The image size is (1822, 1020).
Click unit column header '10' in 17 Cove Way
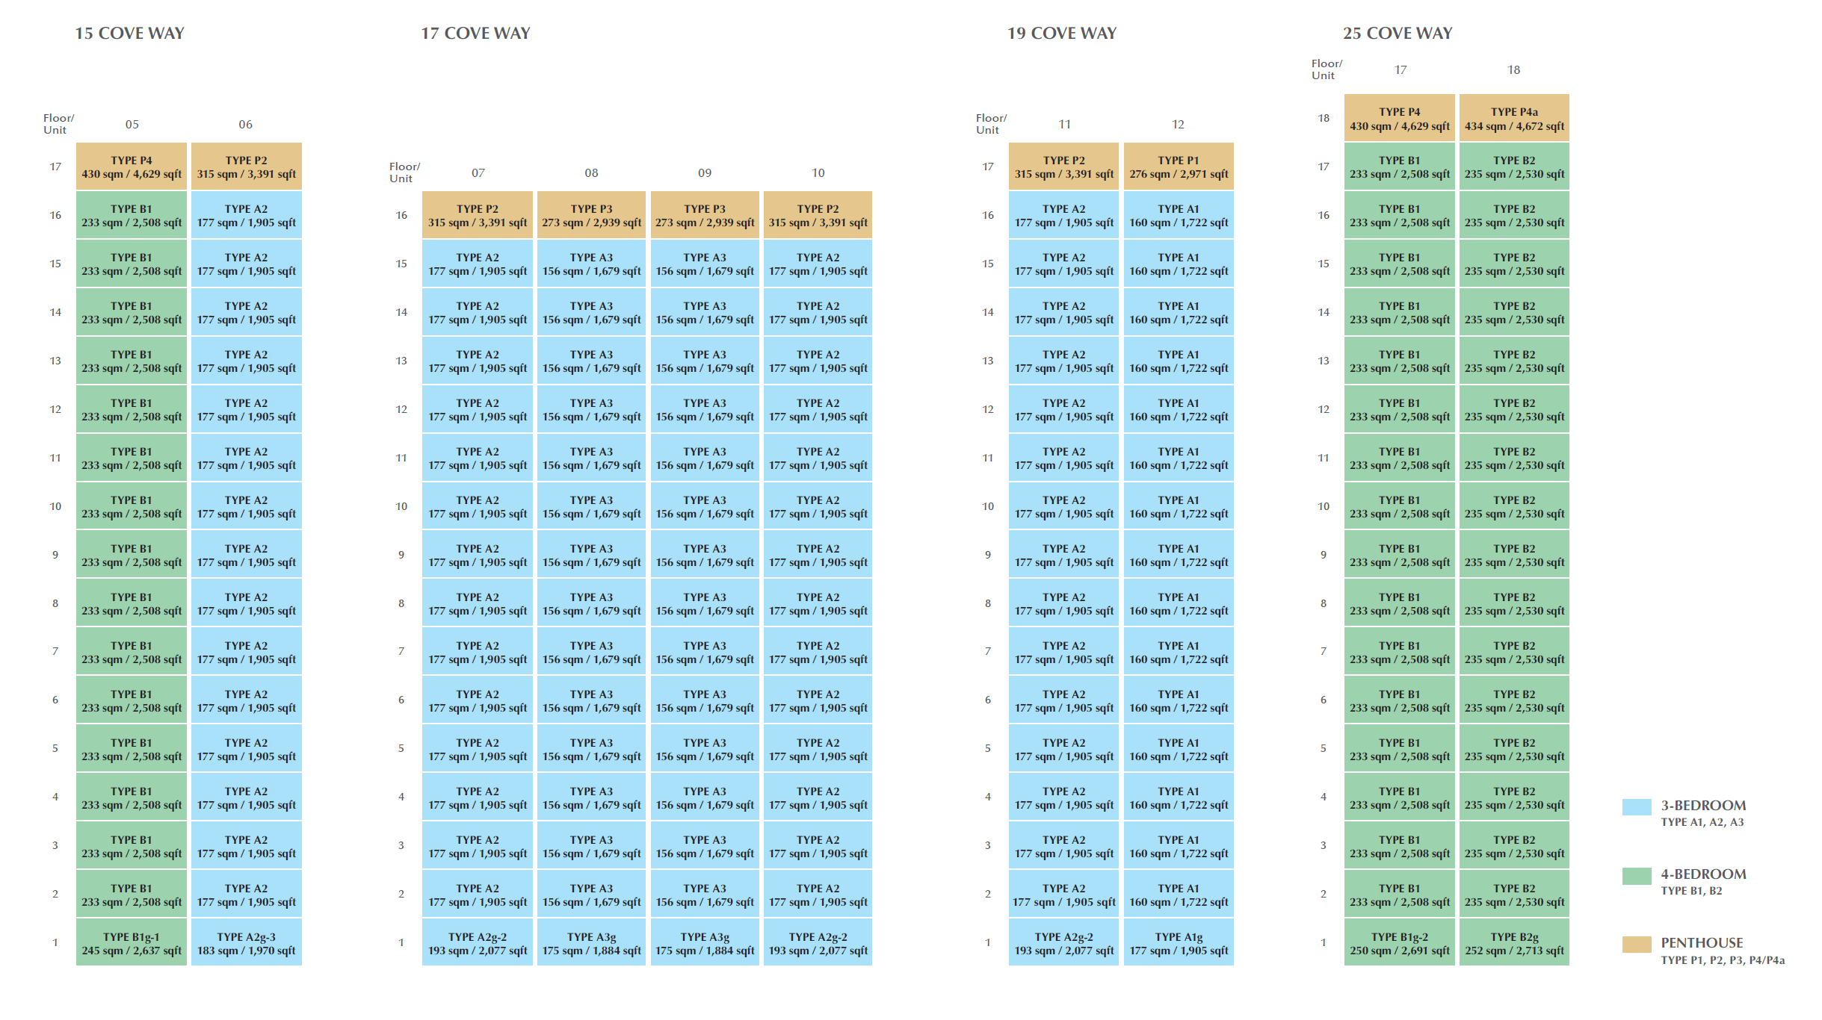click(818, 172)
